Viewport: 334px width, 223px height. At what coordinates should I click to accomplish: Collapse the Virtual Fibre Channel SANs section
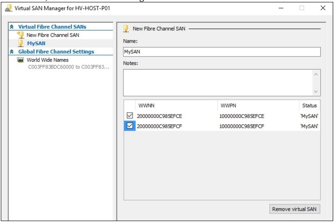12,27
